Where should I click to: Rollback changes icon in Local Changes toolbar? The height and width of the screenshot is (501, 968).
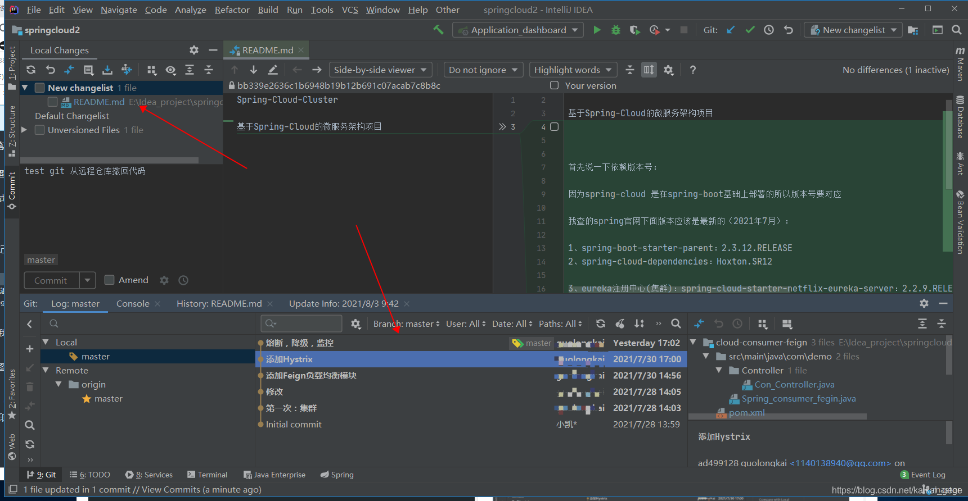click(x=50, y=70)
